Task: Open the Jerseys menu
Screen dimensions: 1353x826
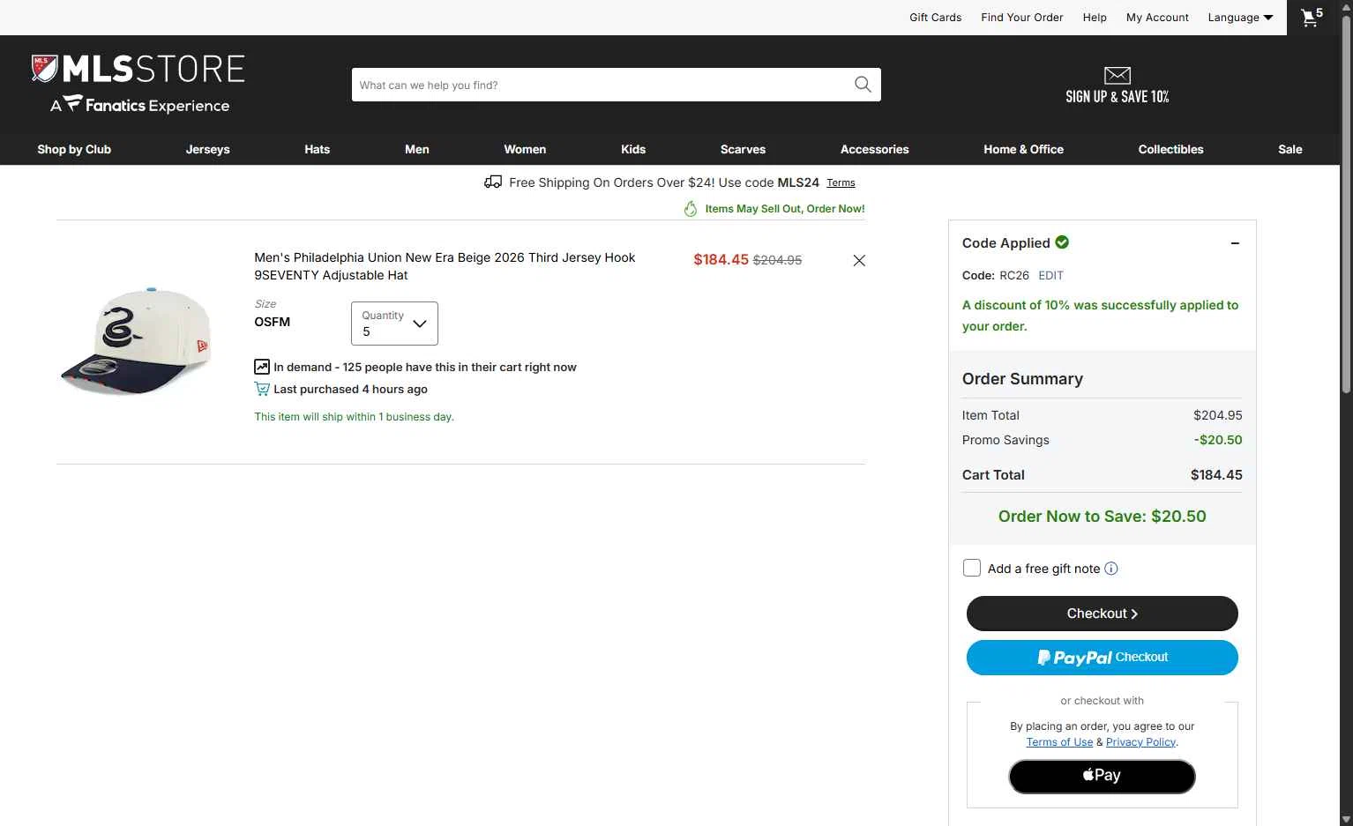Action: pos(208,149)
